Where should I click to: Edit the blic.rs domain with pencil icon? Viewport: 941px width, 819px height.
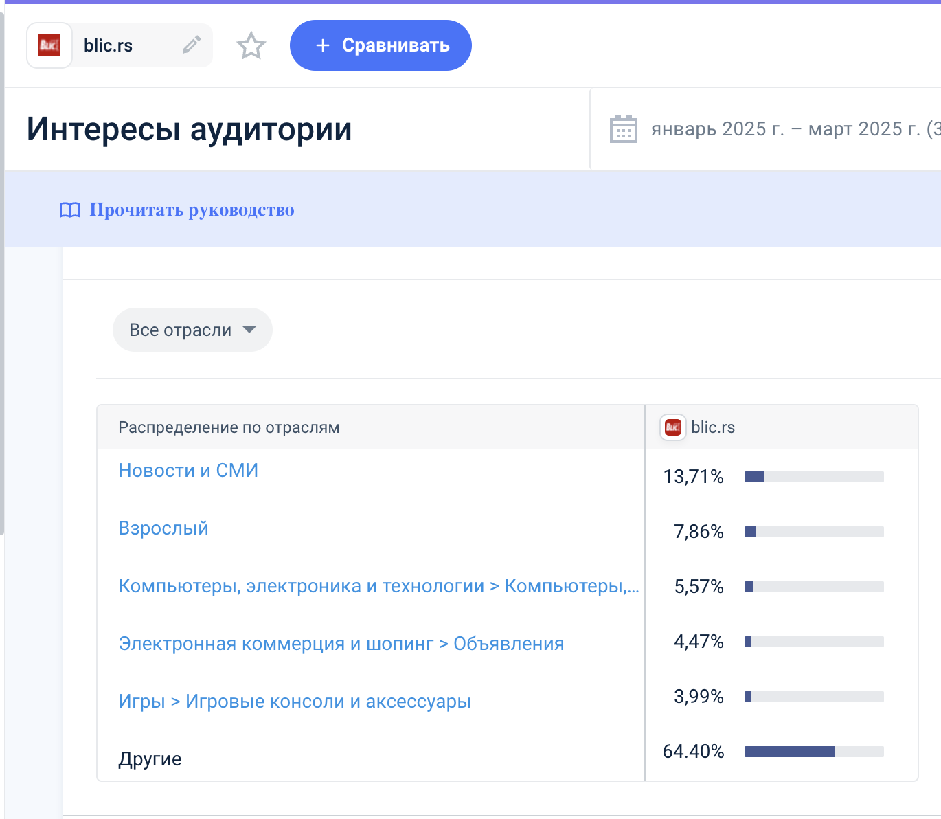(192, 45)
